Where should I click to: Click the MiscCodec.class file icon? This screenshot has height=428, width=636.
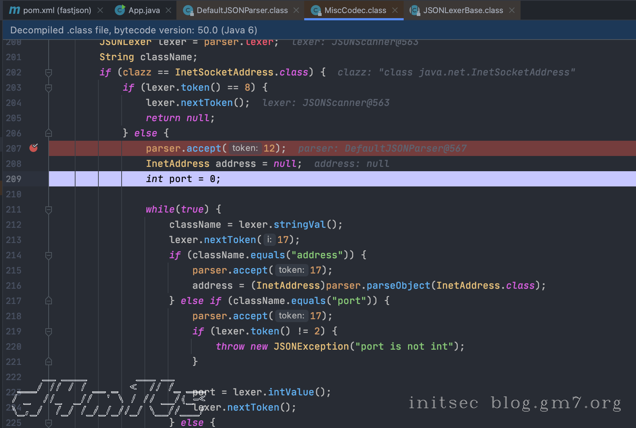316,10
